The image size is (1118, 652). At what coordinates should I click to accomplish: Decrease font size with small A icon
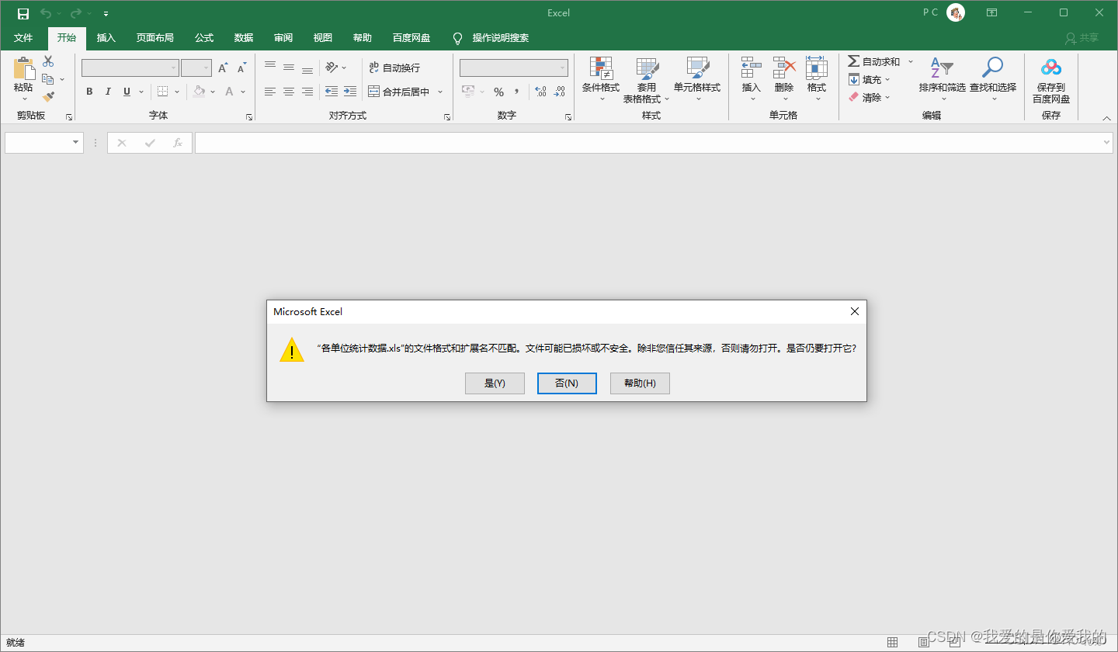coord(241,68)
